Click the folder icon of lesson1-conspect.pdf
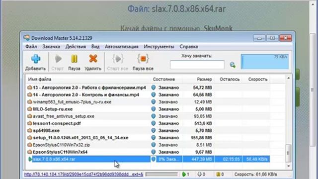Screen dimensions: 318x179 coord(30,123)
